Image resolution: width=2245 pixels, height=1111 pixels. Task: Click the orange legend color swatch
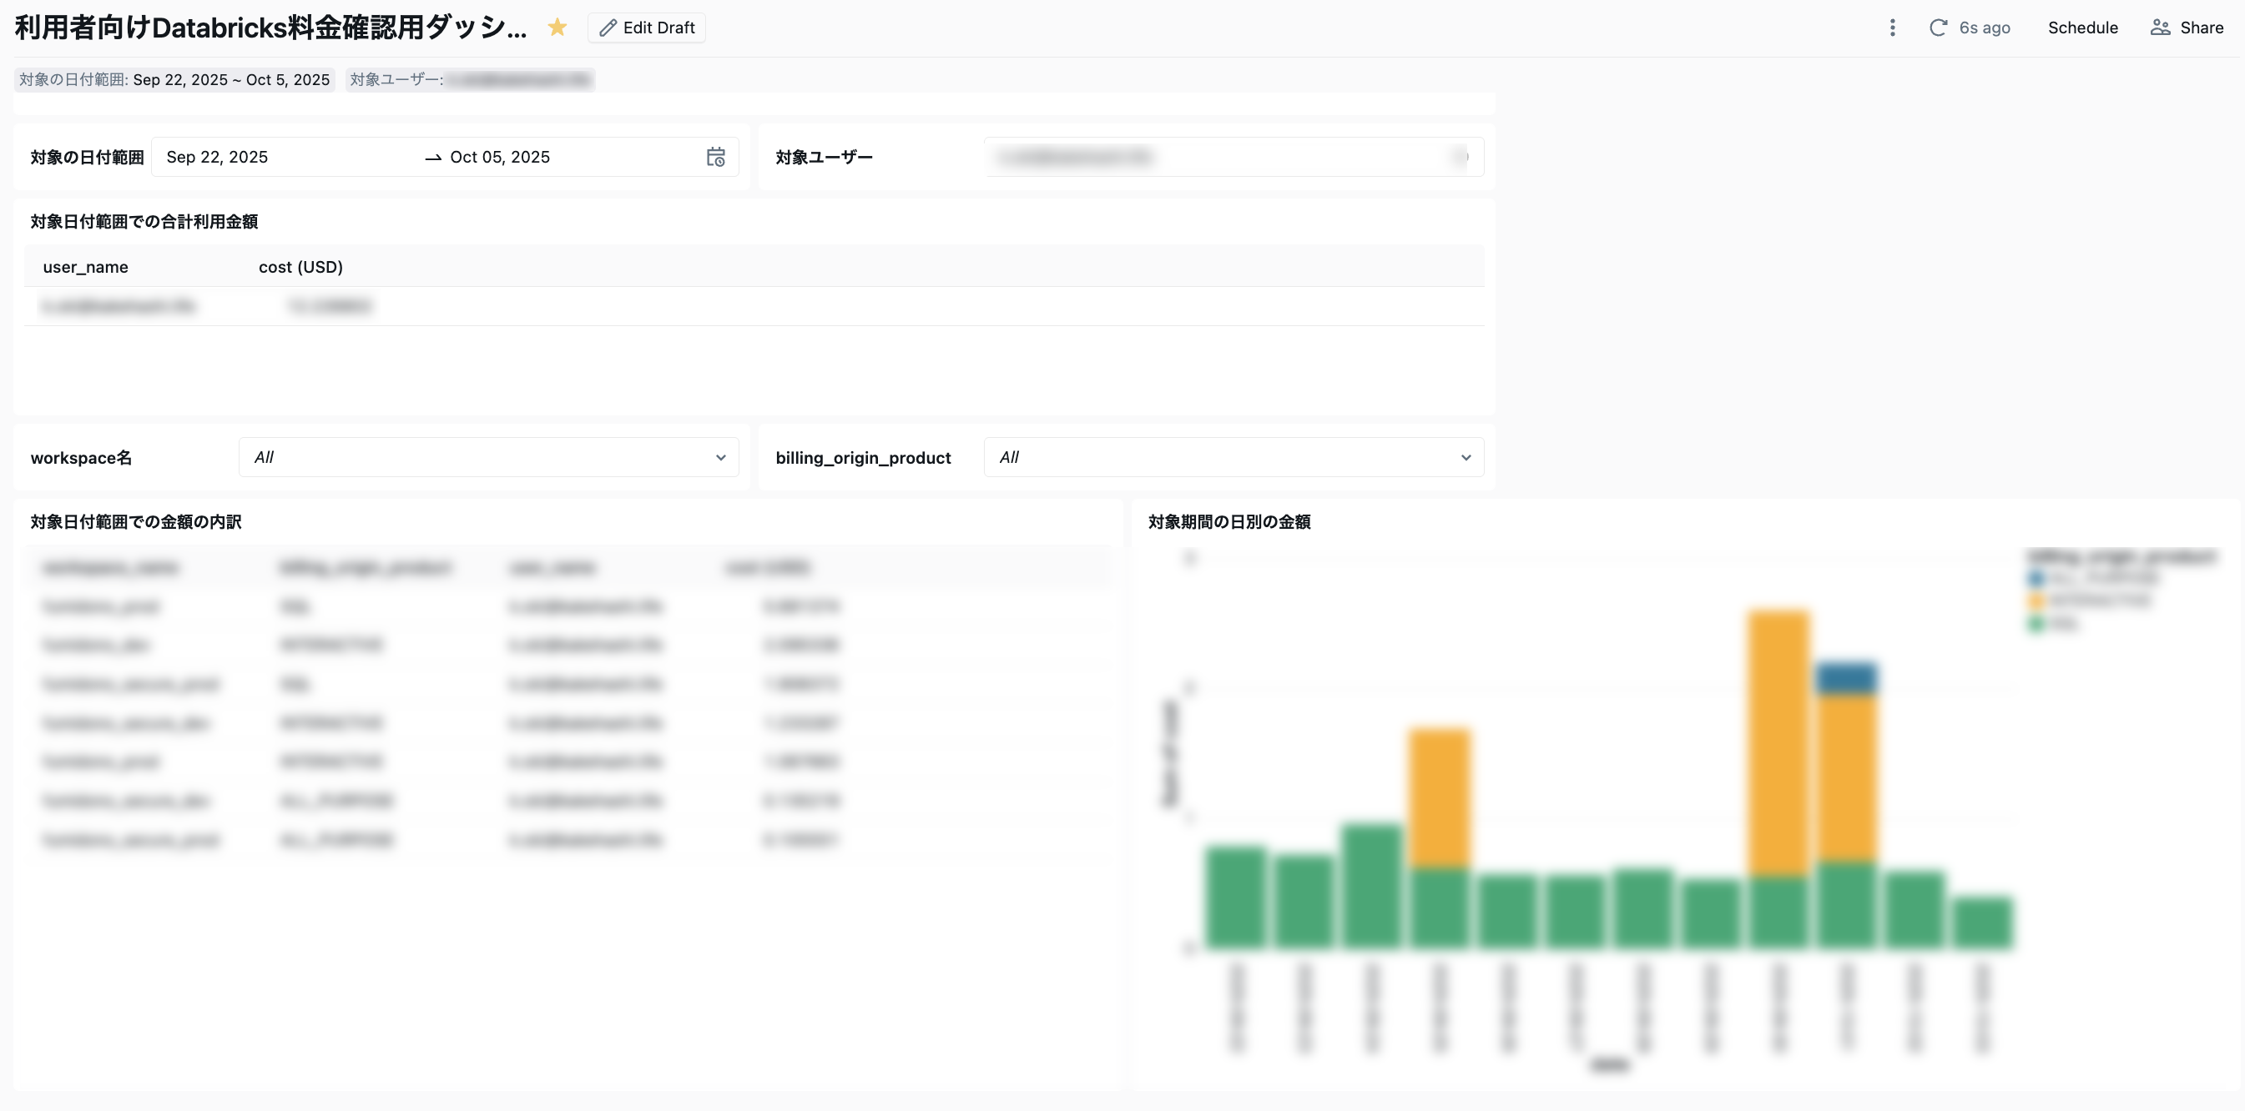(x=2036, y=601)
